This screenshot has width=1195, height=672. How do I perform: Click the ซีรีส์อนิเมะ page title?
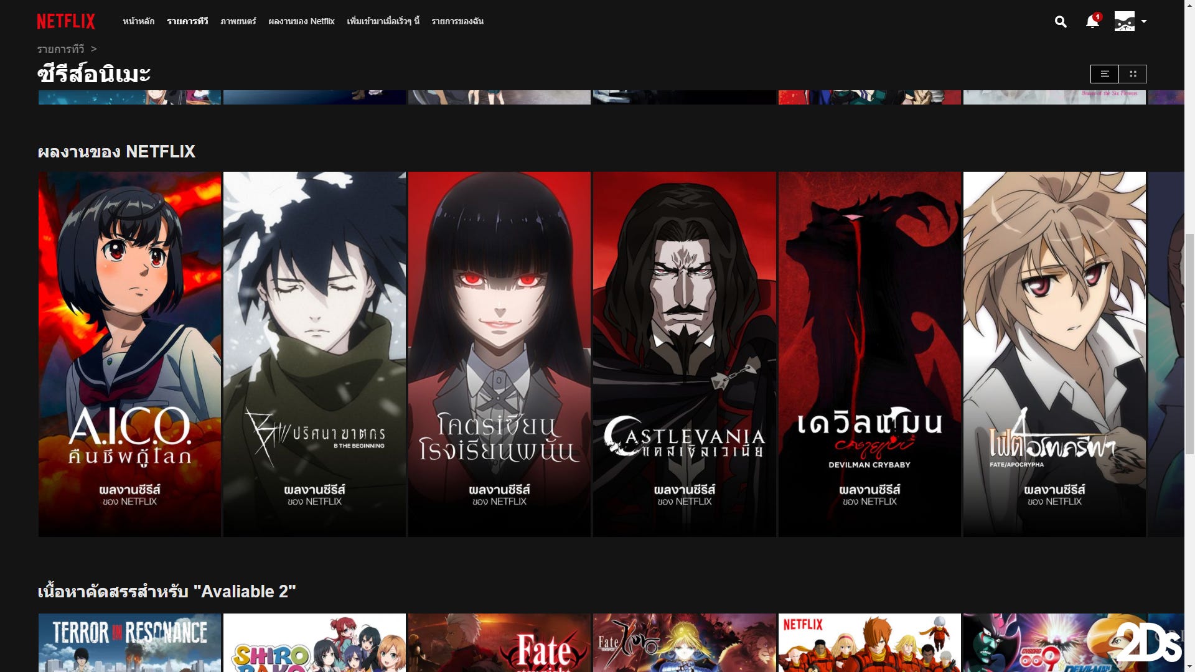click(94, 74)
